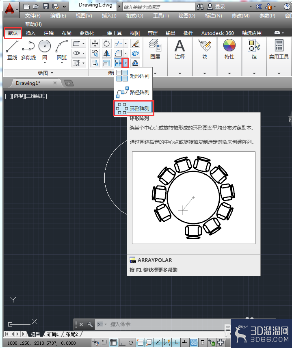The width and height of the screenshot is (292, 348).
Task: Click the Login (登录) button
Action: (216, 6)
